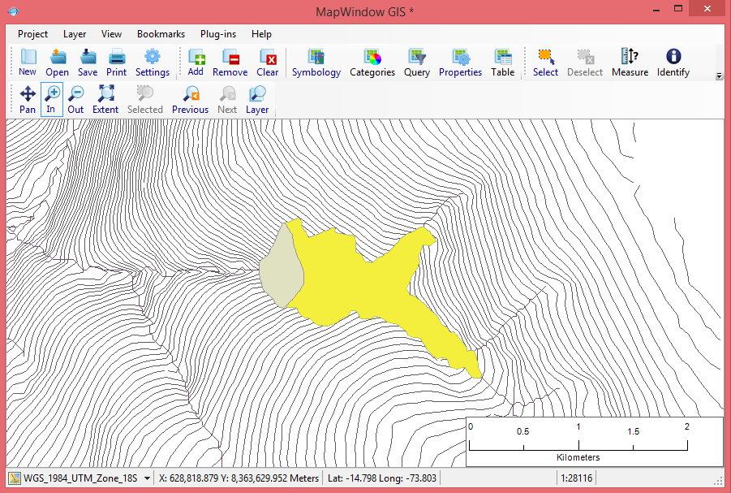
Task: Open the Project menu
Action: pyautogui.click(x=32, y=34)
